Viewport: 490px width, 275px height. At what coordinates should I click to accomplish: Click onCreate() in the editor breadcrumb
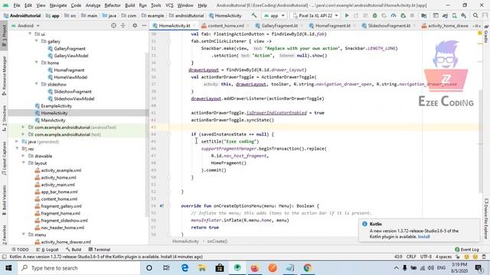click(217, 241)
